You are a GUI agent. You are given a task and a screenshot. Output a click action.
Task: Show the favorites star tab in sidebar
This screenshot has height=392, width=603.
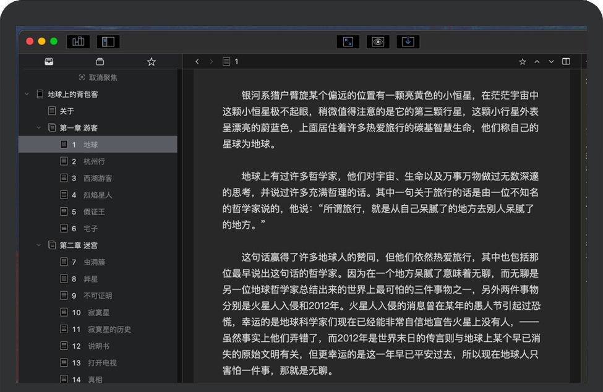pyautogui.click(x=151, y=62)
